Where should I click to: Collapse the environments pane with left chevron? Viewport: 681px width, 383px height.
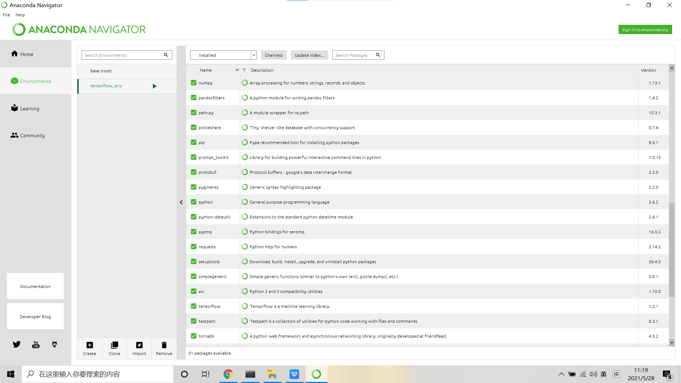click(181, 202)
